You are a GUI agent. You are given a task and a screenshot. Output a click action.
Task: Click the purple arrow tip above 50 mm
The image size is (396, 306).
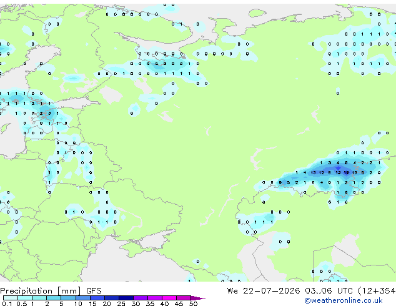point(198,298)
